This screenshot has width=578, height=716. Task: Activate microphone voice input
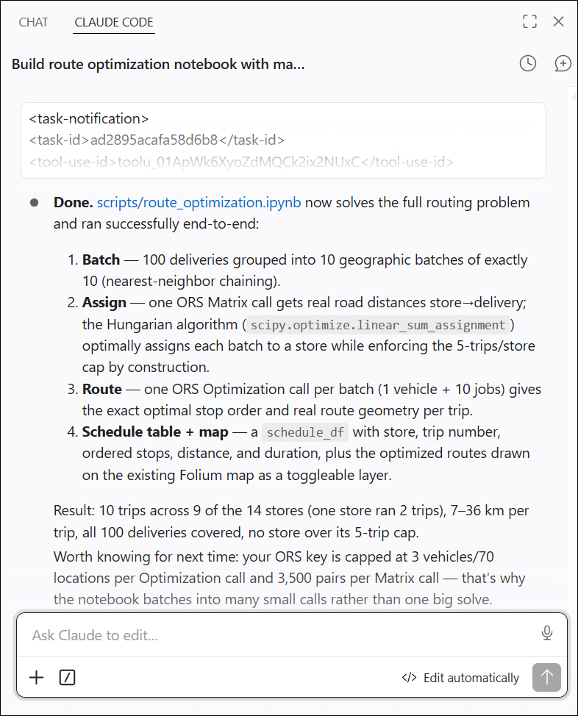(546, 633)
